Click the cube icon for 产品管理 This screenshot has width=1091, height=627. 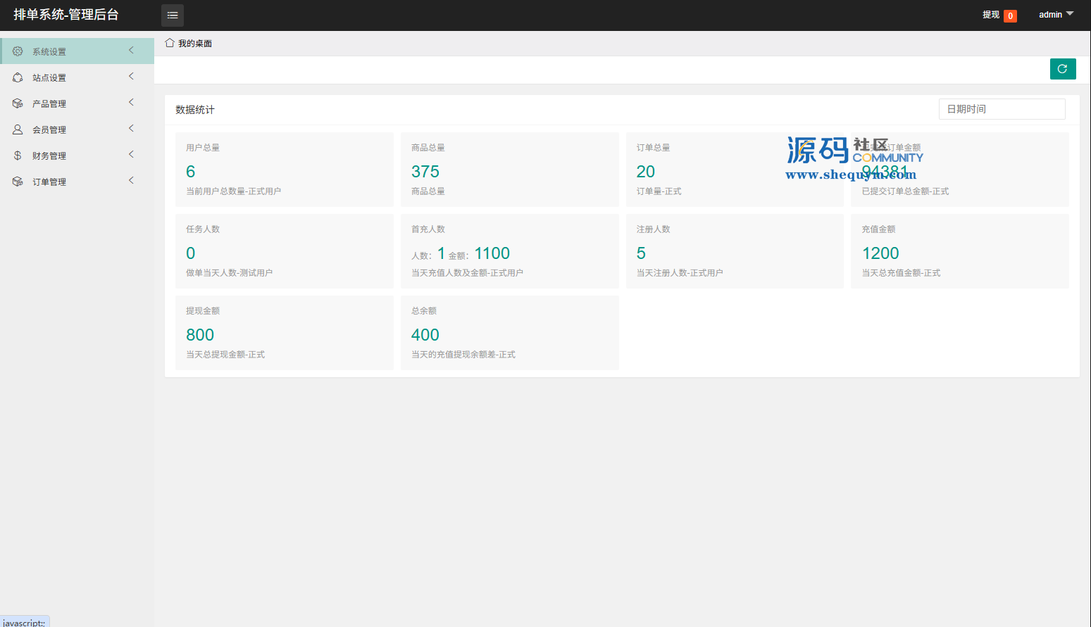(x=18, y=103)
